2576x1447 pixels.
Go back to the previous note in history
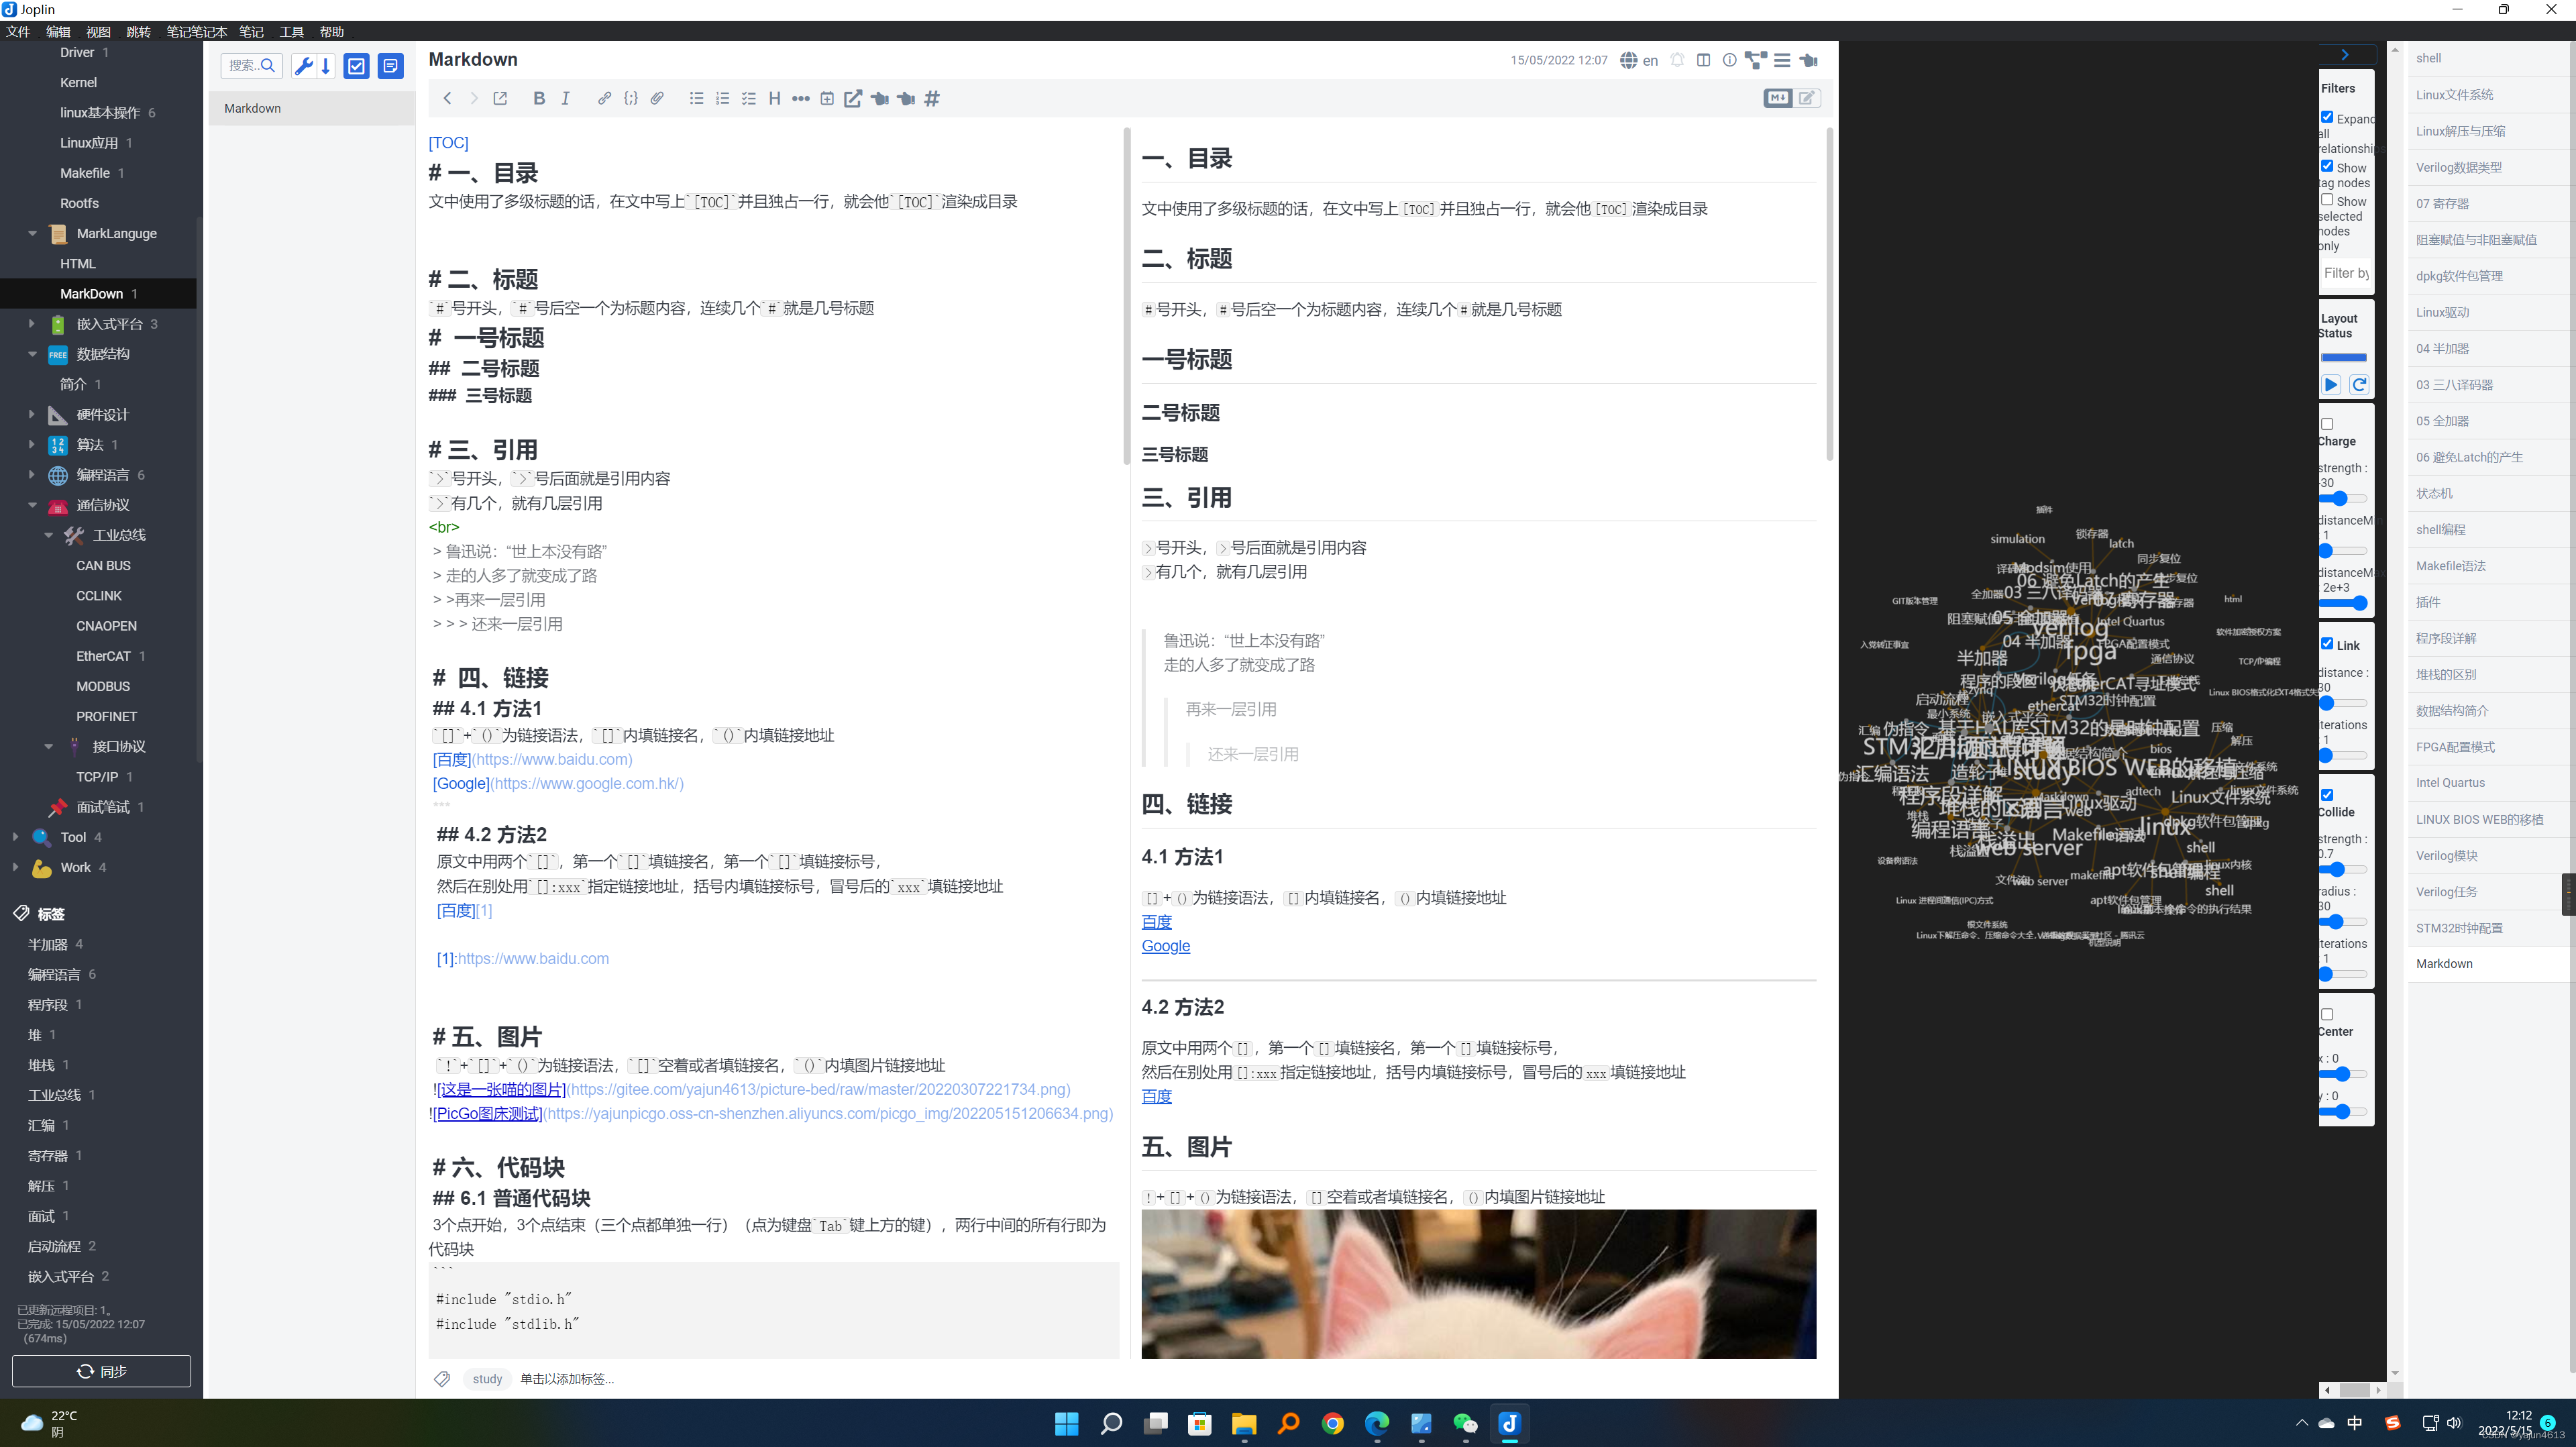click(x=447, y=98)
